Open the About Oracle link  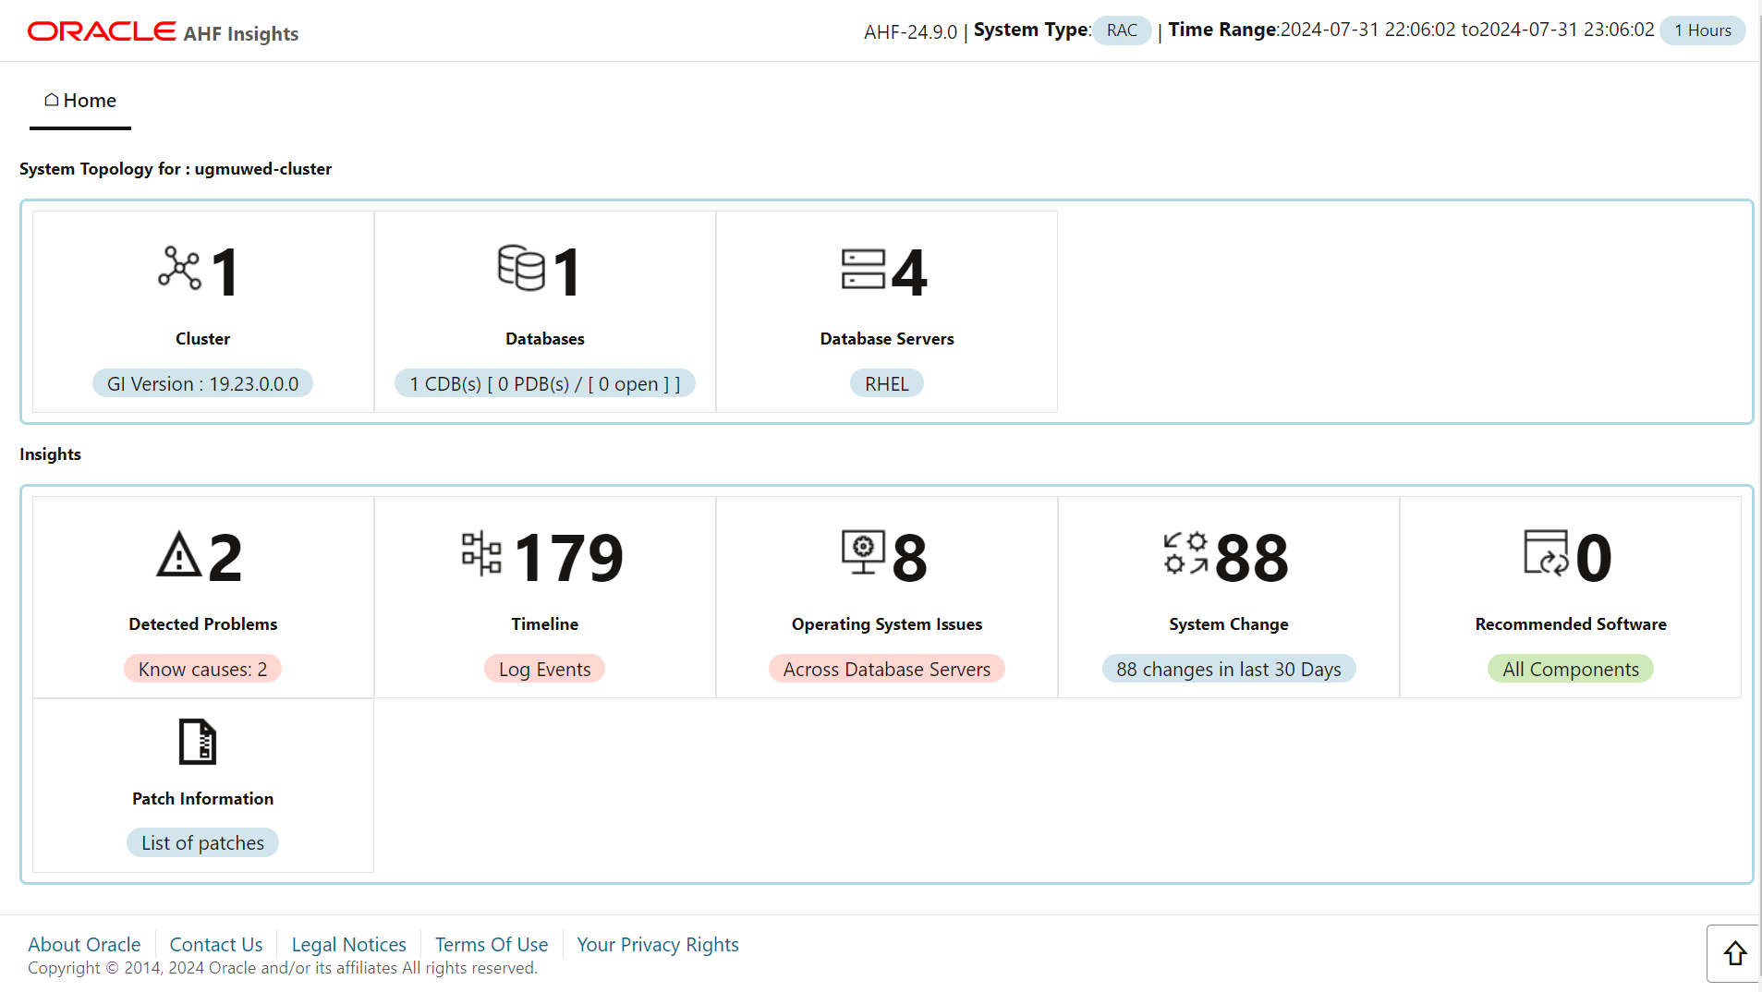(84, 944)
